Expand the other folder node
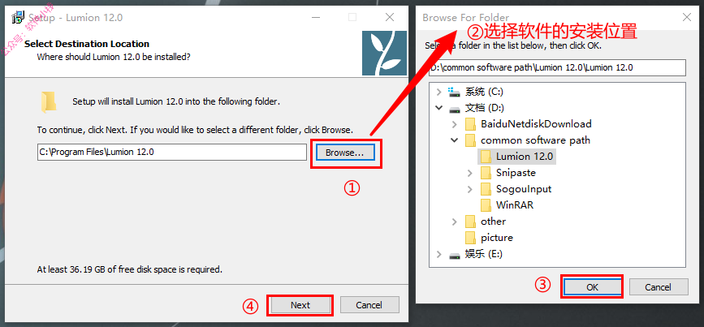This screenshot has width=704, height=327. click(455, 222)
